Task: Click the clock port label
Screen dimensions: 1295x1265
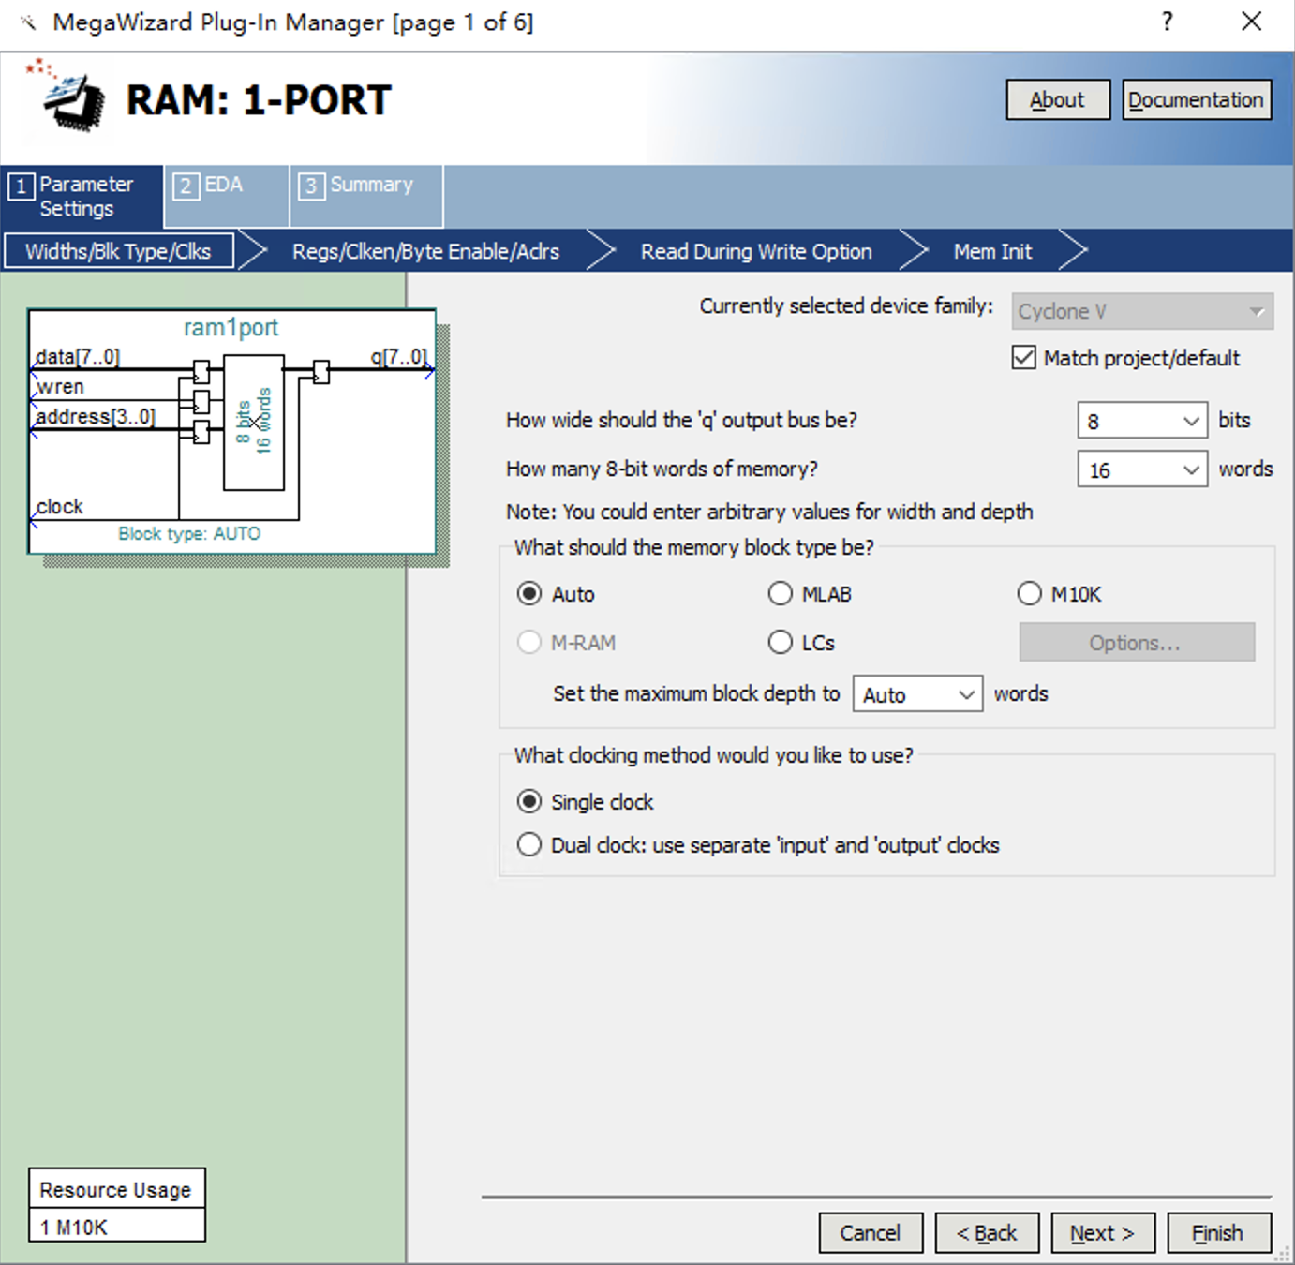Action: coord(60,506)
